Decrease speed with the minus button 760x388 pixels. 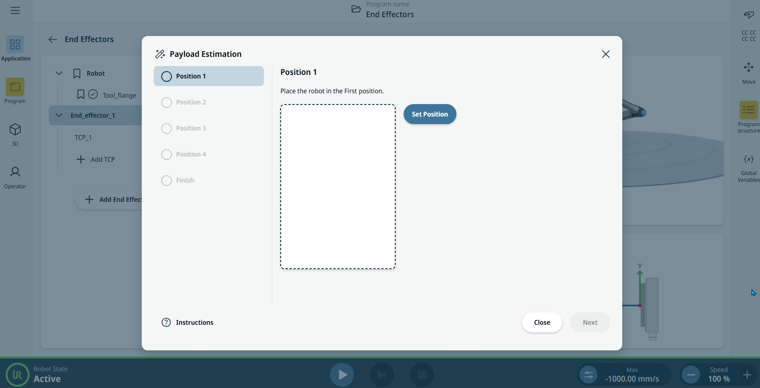691,375
